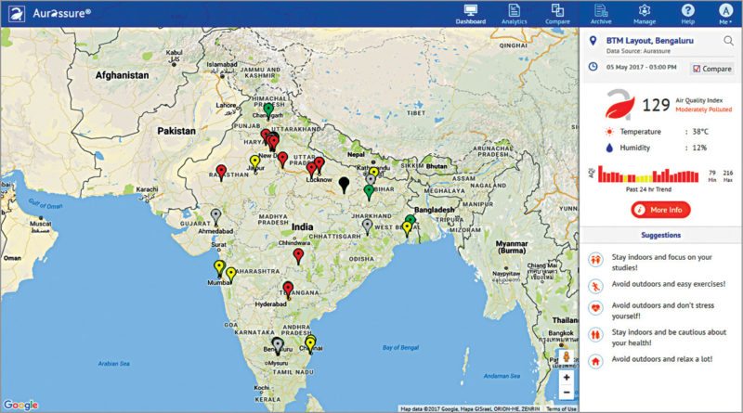
Task: Select the black marker near Lucknow
Action: pos(343,183)
